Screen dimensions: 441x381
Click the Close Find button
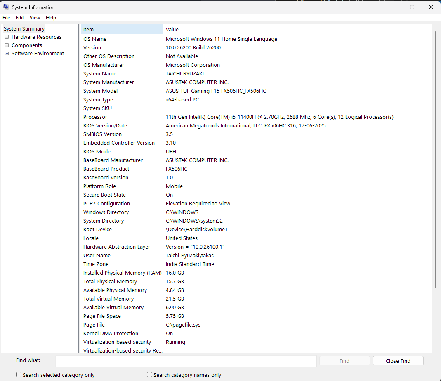398,361
